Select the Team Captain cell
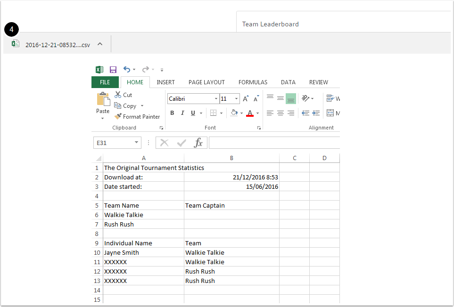Viewport: 454px width, 307px height. [231, 206]
